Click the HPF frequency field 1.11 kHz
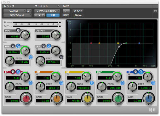Screen dimensions: 160x116 [22, 62]
